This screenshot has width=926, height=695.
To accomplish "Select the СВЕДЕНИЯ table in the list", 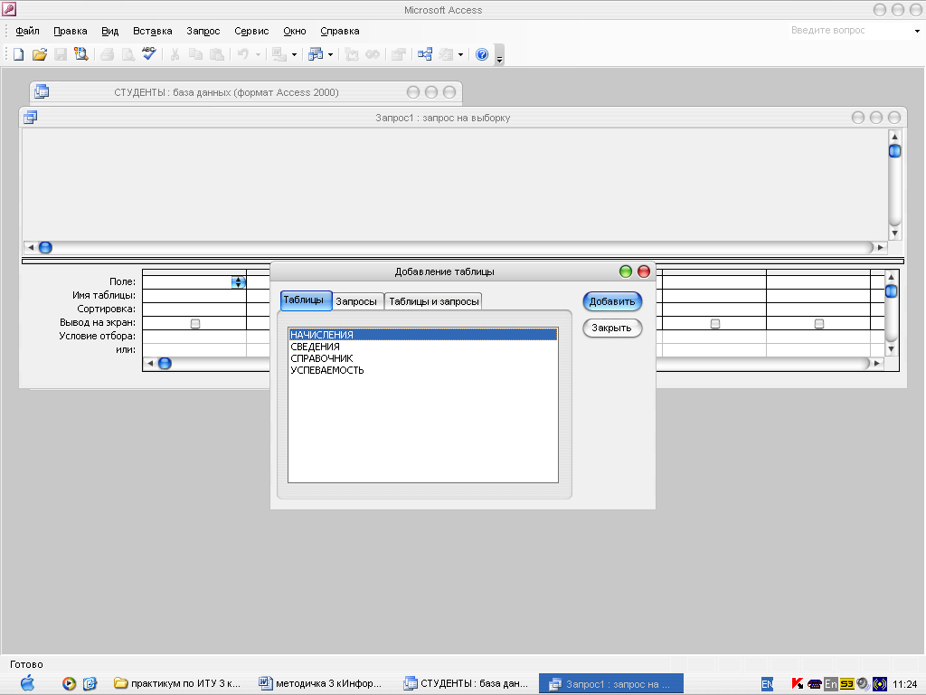I will coord(423,347).
